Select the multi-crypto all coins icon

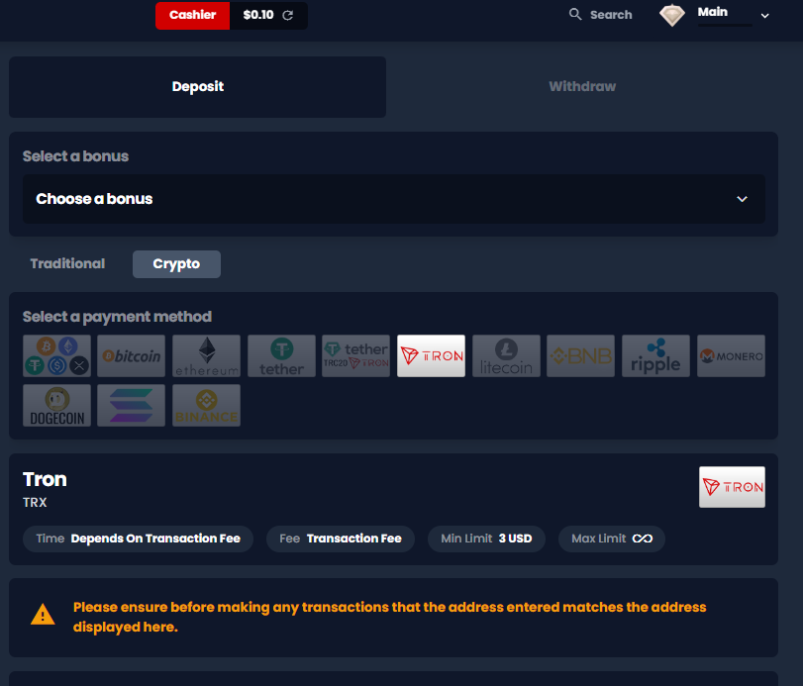[56, 355]
